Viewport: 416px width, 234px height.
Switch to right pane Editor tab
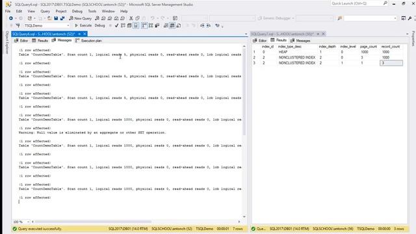click(259, 40)
